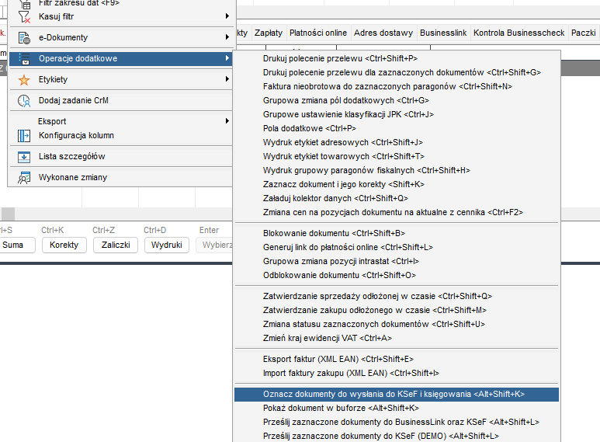Click the Dodaj zadanie CrM clock icon

23,100
